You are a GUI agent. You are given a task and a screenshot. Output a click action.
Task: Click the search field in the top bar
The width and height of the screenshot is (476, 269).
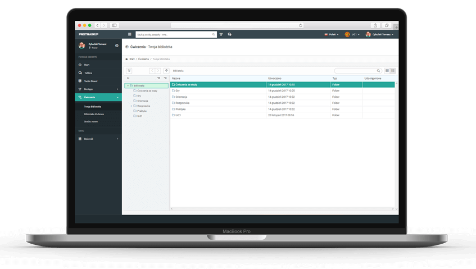(174, 34)
